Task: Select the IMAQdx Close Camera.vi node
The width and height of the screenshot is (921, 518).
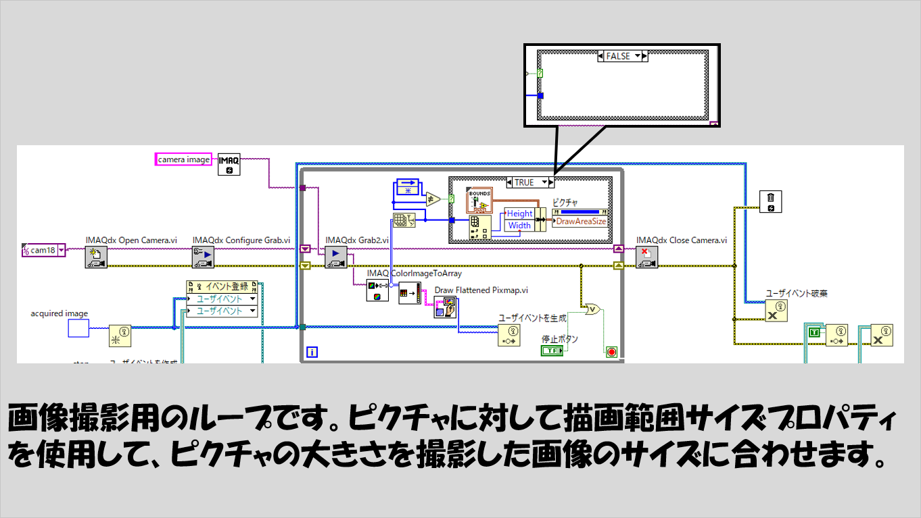Action: pyautogui.click(x=647, y=257)
